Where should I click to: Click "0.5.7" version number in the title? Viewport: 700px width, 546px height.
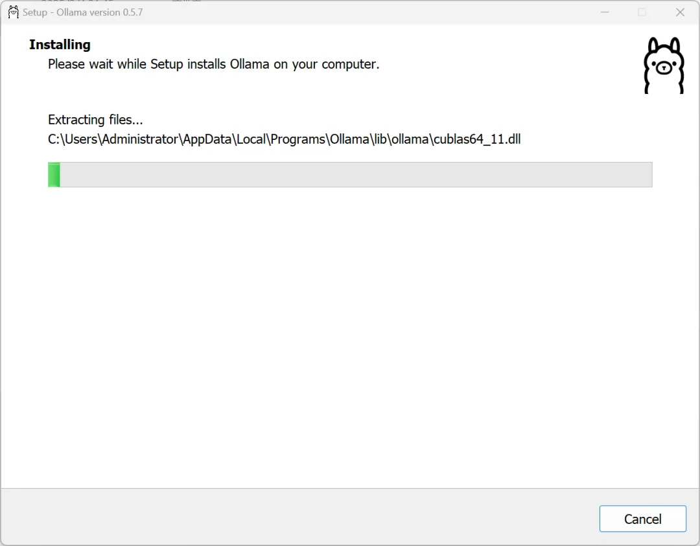tap(132, 12)
